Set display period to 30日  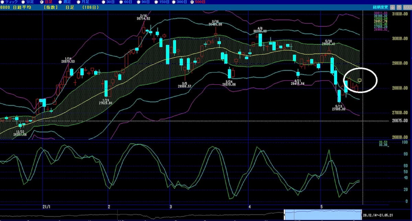click(104, 2)
